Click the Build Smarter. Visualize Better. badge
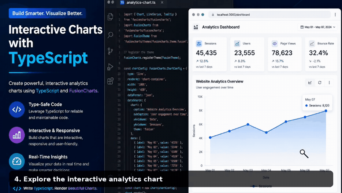The height and width of the screenshot is (193, 342). click(x=47, y=13)
